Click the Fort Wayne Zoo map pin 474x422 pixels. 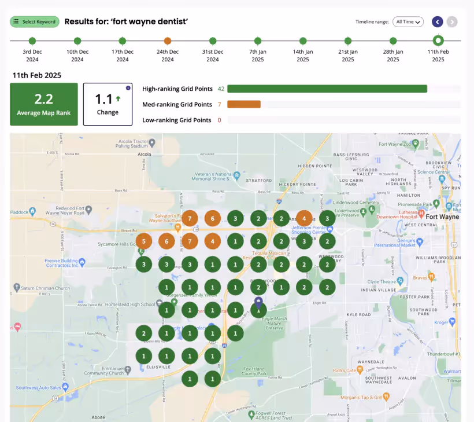coord(416,144)
